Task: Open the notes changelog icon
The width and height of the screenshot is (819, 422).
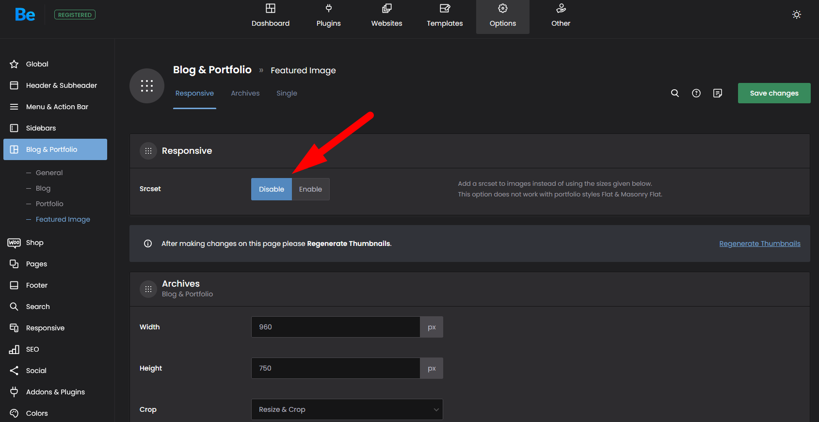Action: [718, 93]
